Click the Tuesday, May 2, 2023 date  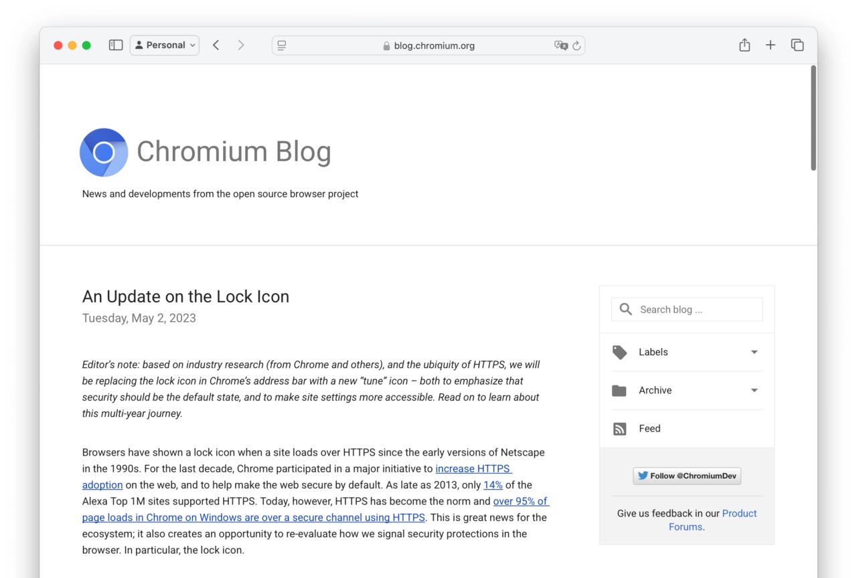point(139,318)
